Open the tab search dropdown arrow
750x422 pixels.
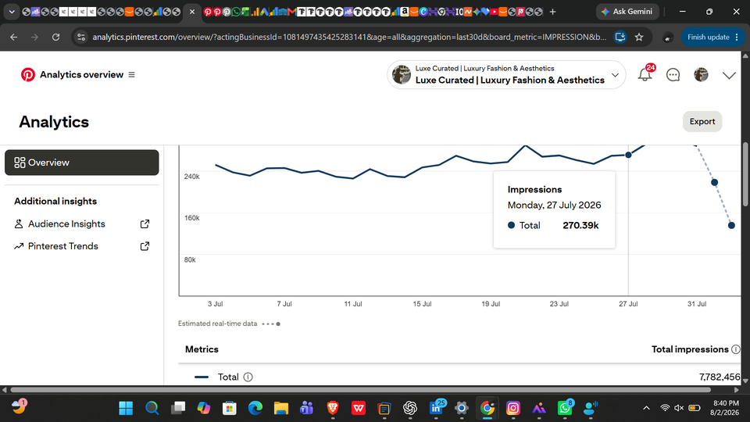(12, 12)
